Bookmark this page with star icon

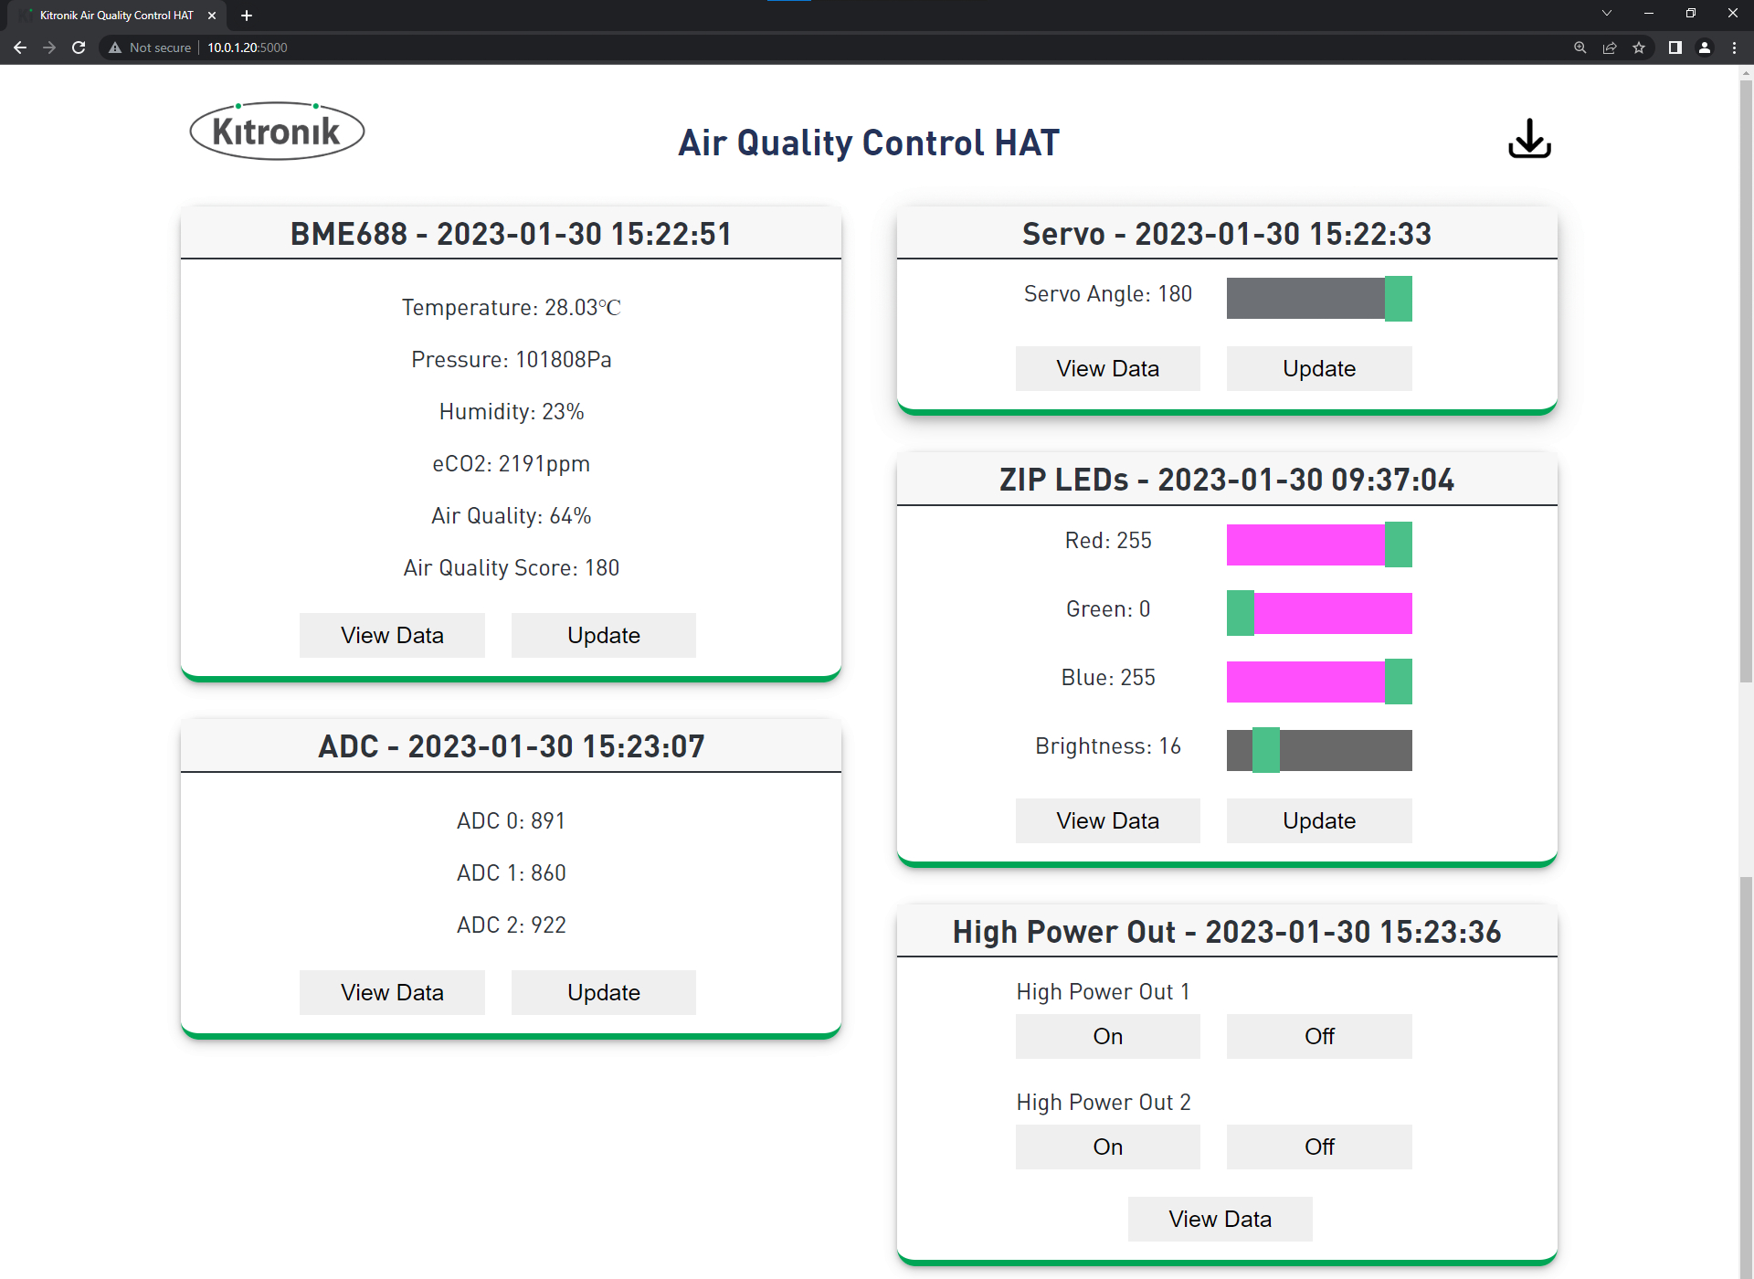point(1639,48)
